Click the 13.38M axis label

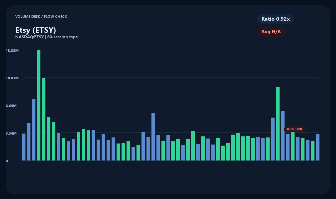pos(12,50)
